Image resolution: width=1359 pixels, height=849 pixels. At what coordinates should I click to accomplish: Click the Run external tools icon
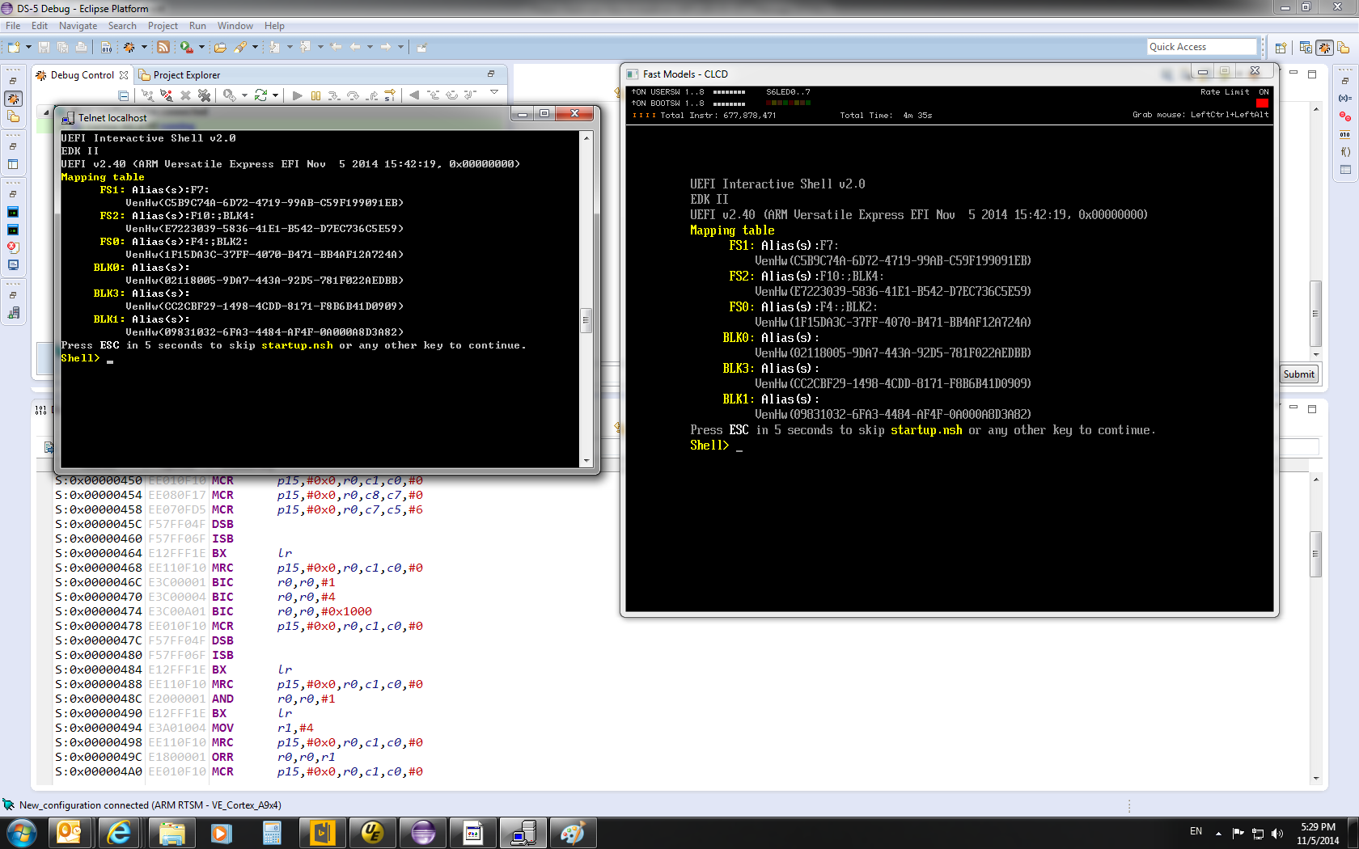coord(187,48)
